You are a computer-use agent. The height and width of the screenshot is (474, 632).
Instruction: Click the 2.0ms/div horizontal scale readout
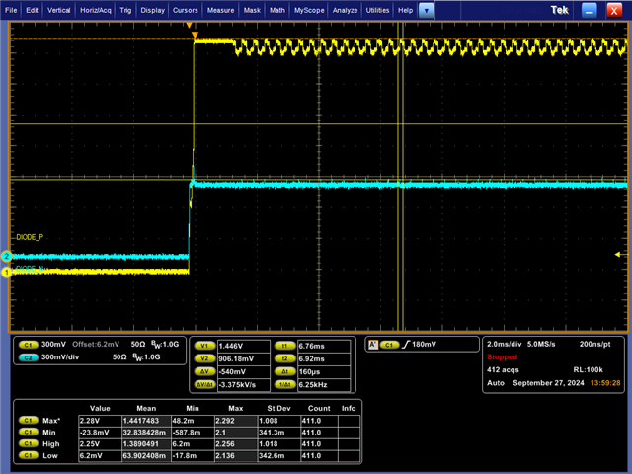506,344
